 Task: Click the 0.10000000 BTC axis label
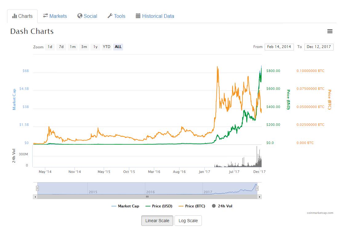click(311, 71)
